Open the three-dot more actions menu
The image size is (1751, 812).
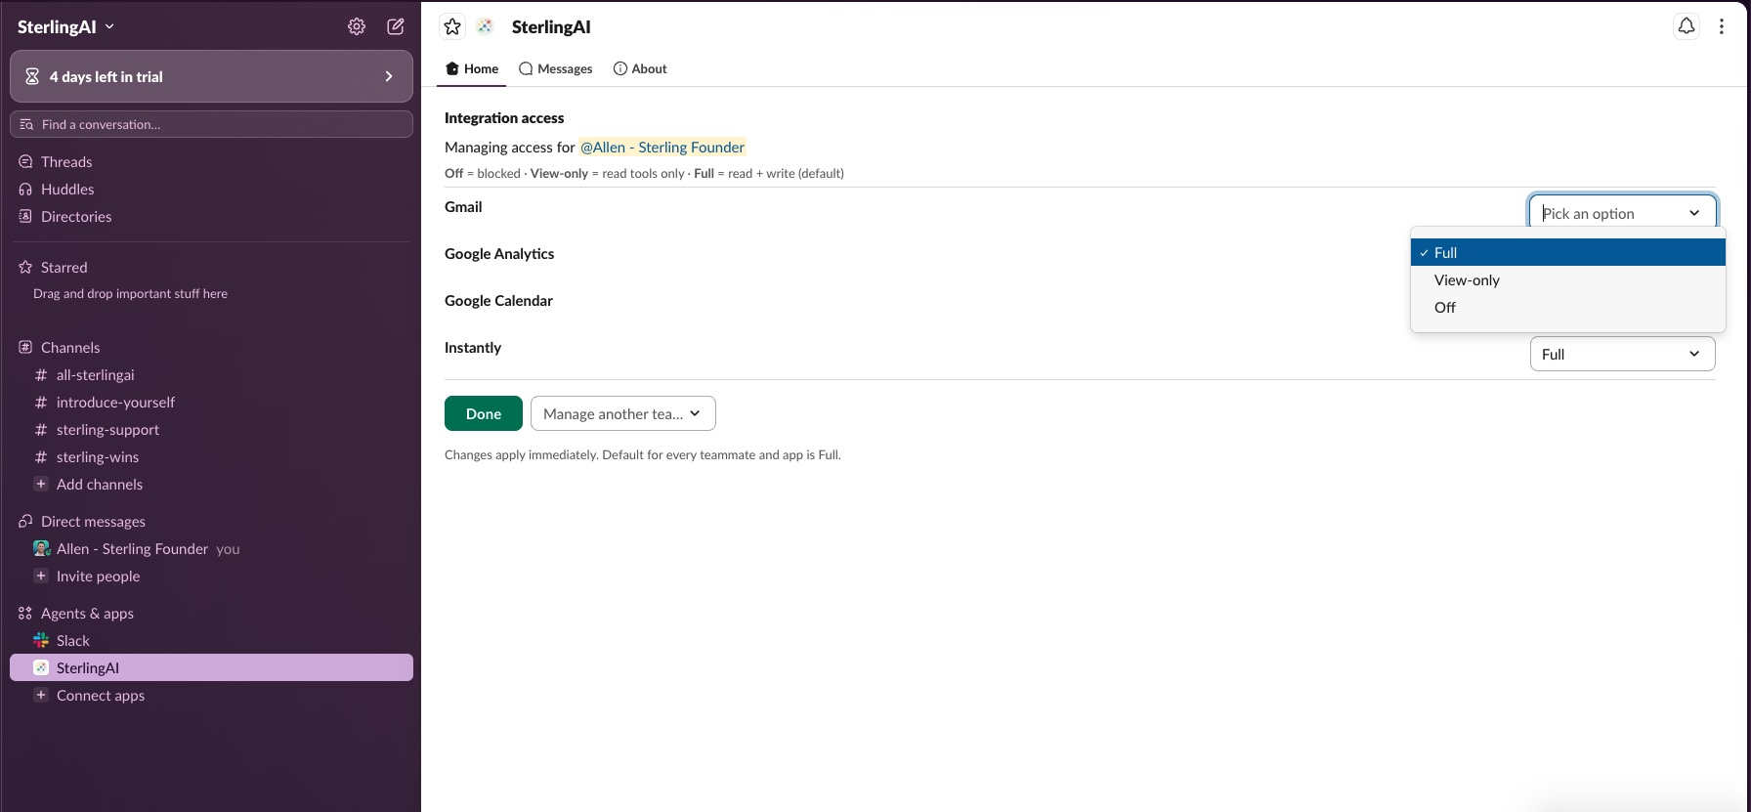click(x=1722, y=26)
